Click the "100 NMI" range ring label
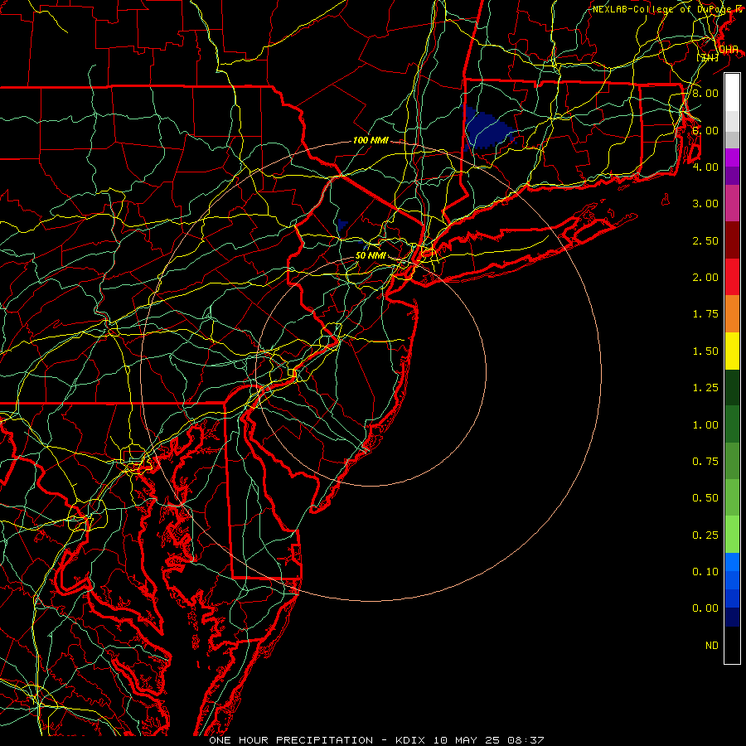The height and width of the screenshot is (746, 746). pyautogui.click(x=371, y=140)
